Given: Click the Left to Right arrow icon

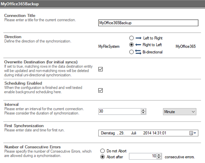Looking at the screenshot, I should [x=138, y=38].
